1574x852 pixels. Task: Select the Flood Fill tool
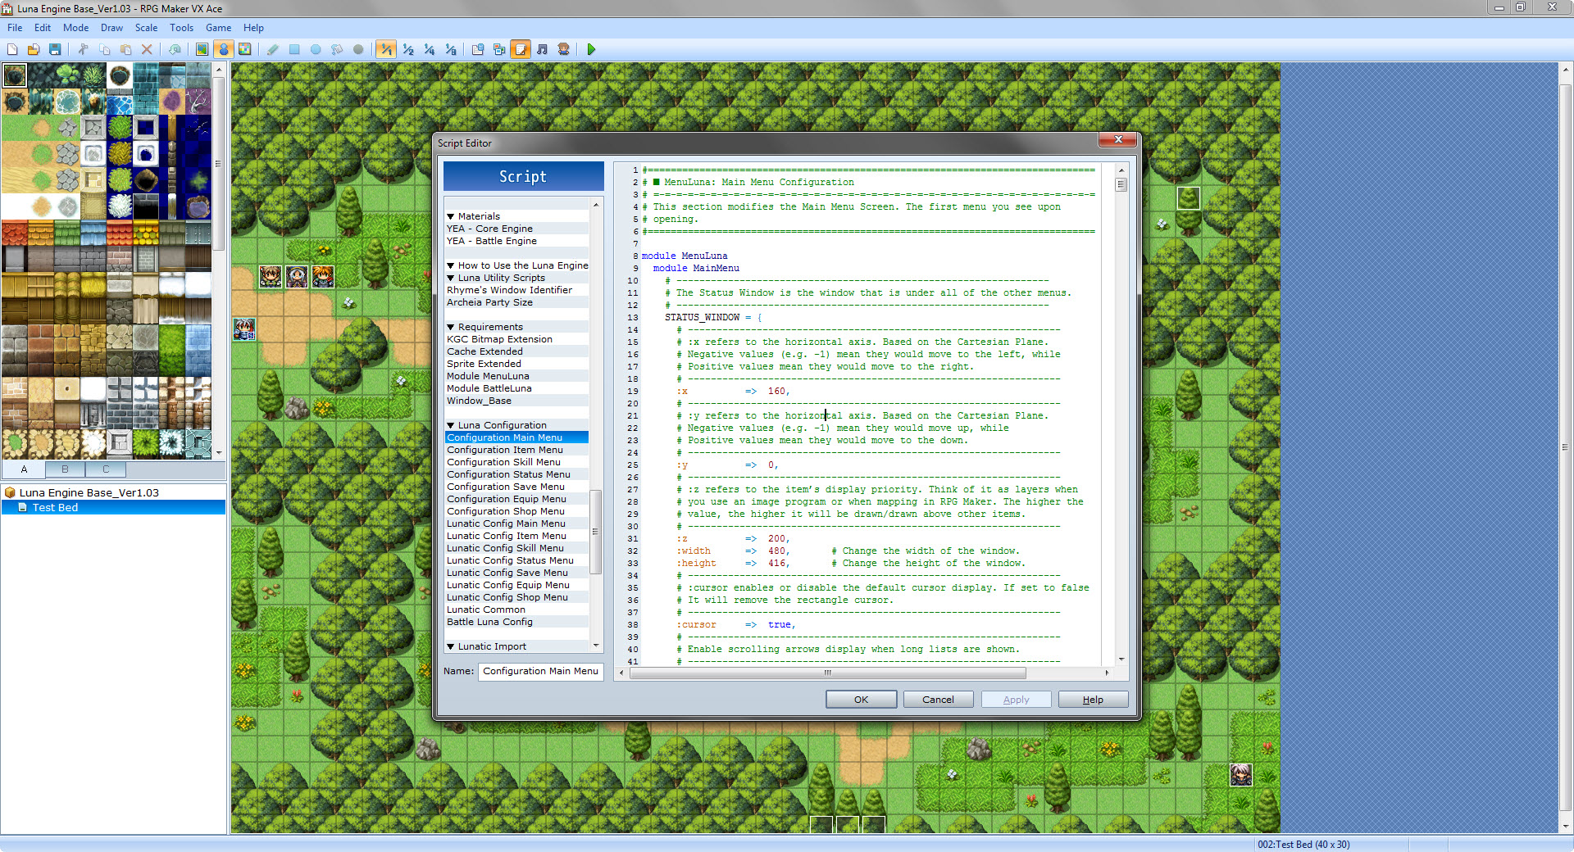[337, 49]
